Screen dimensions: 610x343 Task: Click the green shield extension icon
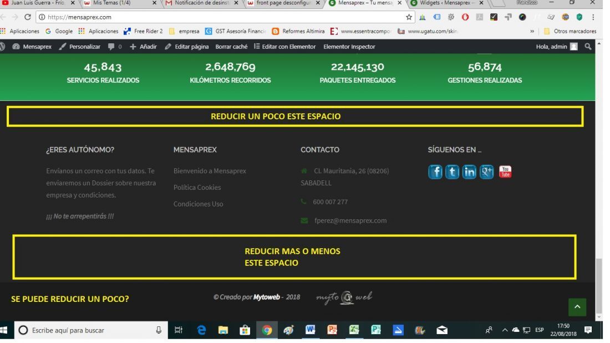click(x=579, y=17)
